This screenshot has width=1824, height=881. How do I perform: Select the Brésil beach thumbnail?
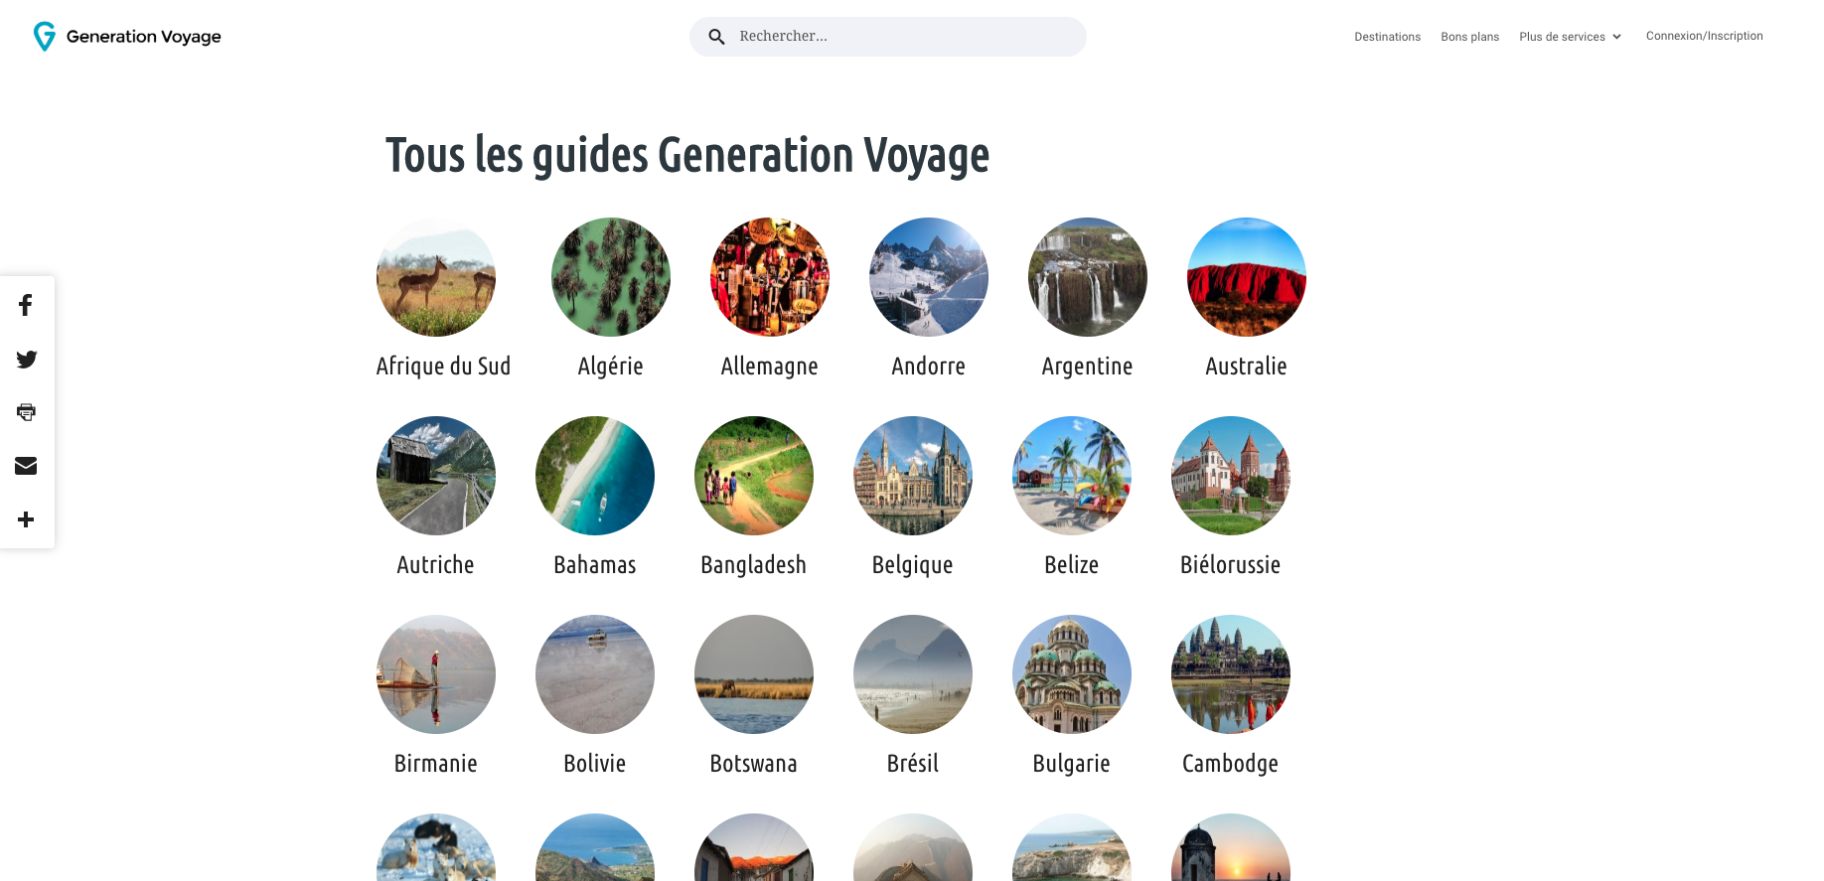pyautogui.click(x=913, y=674)
